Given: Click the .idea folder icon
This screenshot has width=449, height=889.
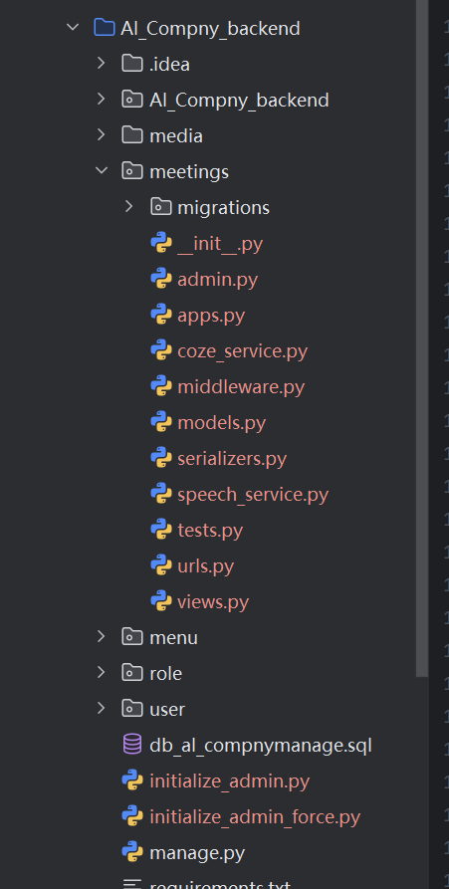Looking at the screenshot, I should click(132, 63).
